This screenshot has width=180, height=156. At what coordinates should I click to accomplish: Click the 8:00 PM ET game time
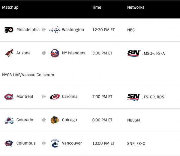(x=102, y=120)
